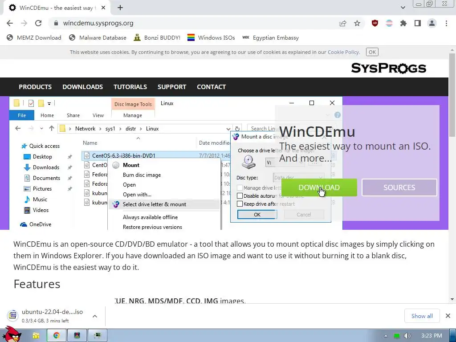Show hidden tray icons arrow
456x342 pixels.
click(x=386, y=336)
